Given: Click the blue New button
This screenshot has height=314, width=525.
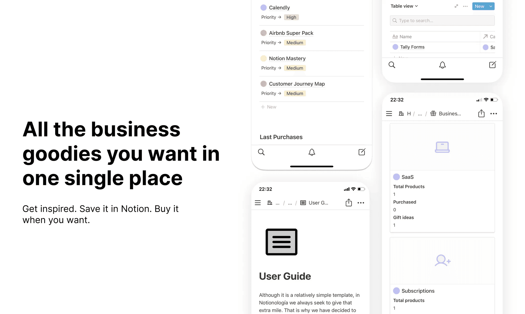Looking at the screenshot, I should click(479, 6).
